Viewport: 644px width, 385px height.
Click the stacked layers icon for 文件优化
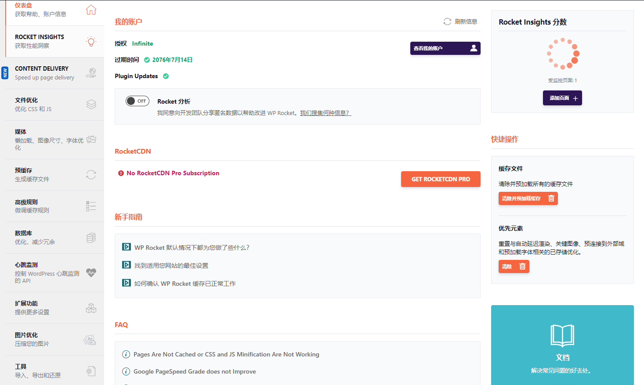tap(91, 104)
